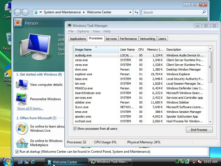
Task: Click the network connection tray icon
Action: pos(195,161)
